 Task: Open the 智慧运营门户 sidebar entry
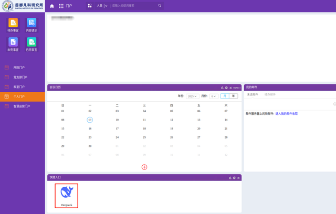(23, 106)
